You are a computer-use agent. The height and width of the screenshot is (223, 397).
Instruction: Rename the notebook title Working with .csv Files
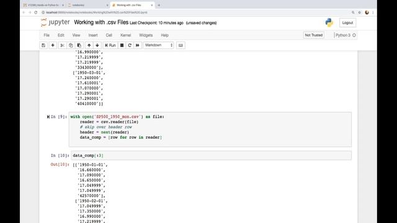click(101, 22)
